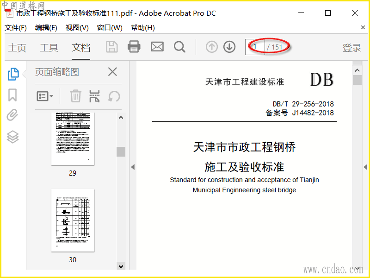The width and height of the screenshot is (370, 278).
Task: Close the document with small X
Action: click(363, 27)
